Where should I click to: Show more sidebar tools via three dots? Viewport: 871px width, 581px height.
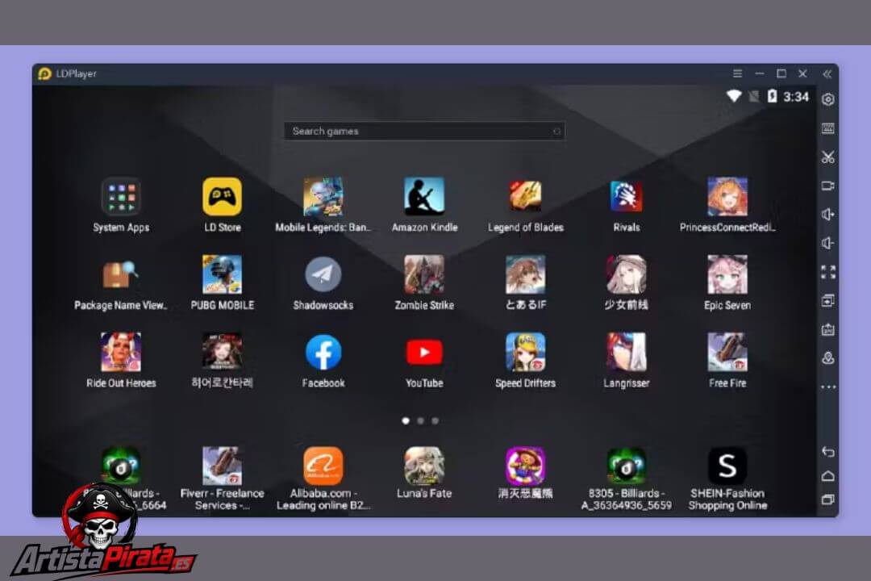827,387
